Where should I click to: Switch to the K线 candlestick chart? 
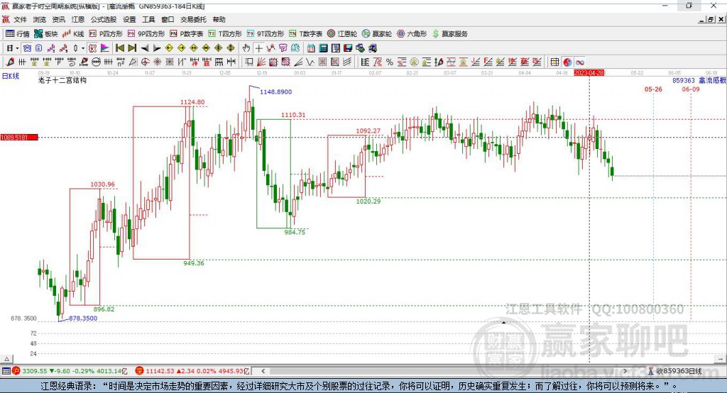73,34
